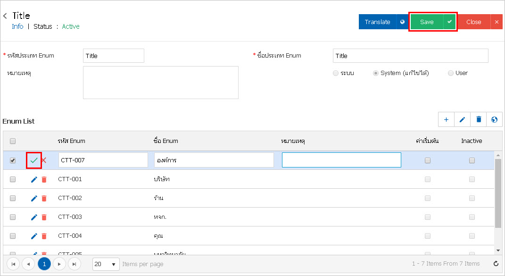Click the scroll down arrow of the list scrollbar
The height and width of the screenshot is (276, 505).
coord(498,251)
